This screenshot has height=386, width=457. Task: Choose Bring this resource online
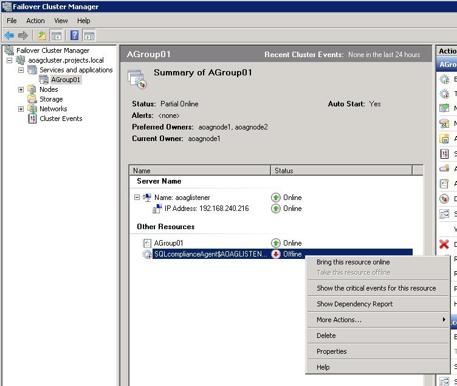click(x=377, y=262)
